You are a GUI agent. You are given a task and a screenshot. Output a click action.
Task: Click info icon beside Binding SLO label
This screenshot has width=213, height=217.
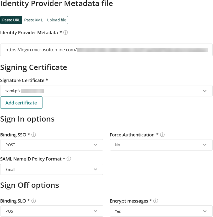click(x=34, y=201)
